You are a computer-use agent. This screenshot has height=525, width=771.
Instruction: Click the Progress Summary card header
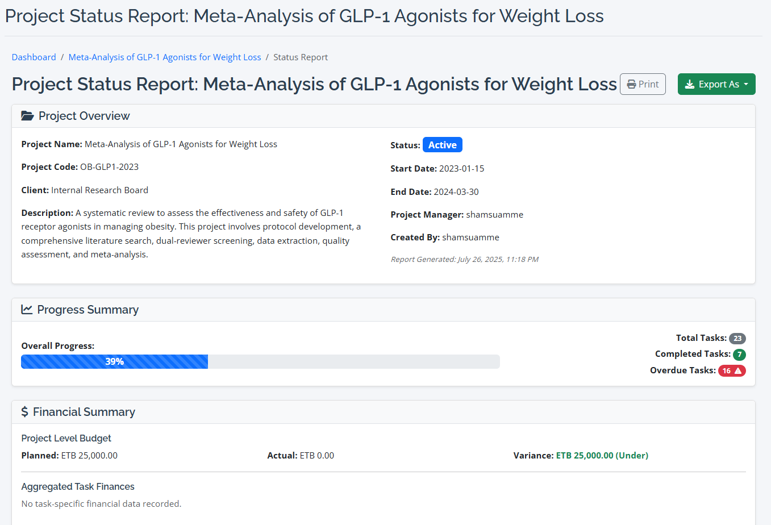pyautogui.click(x=384, y=310)
